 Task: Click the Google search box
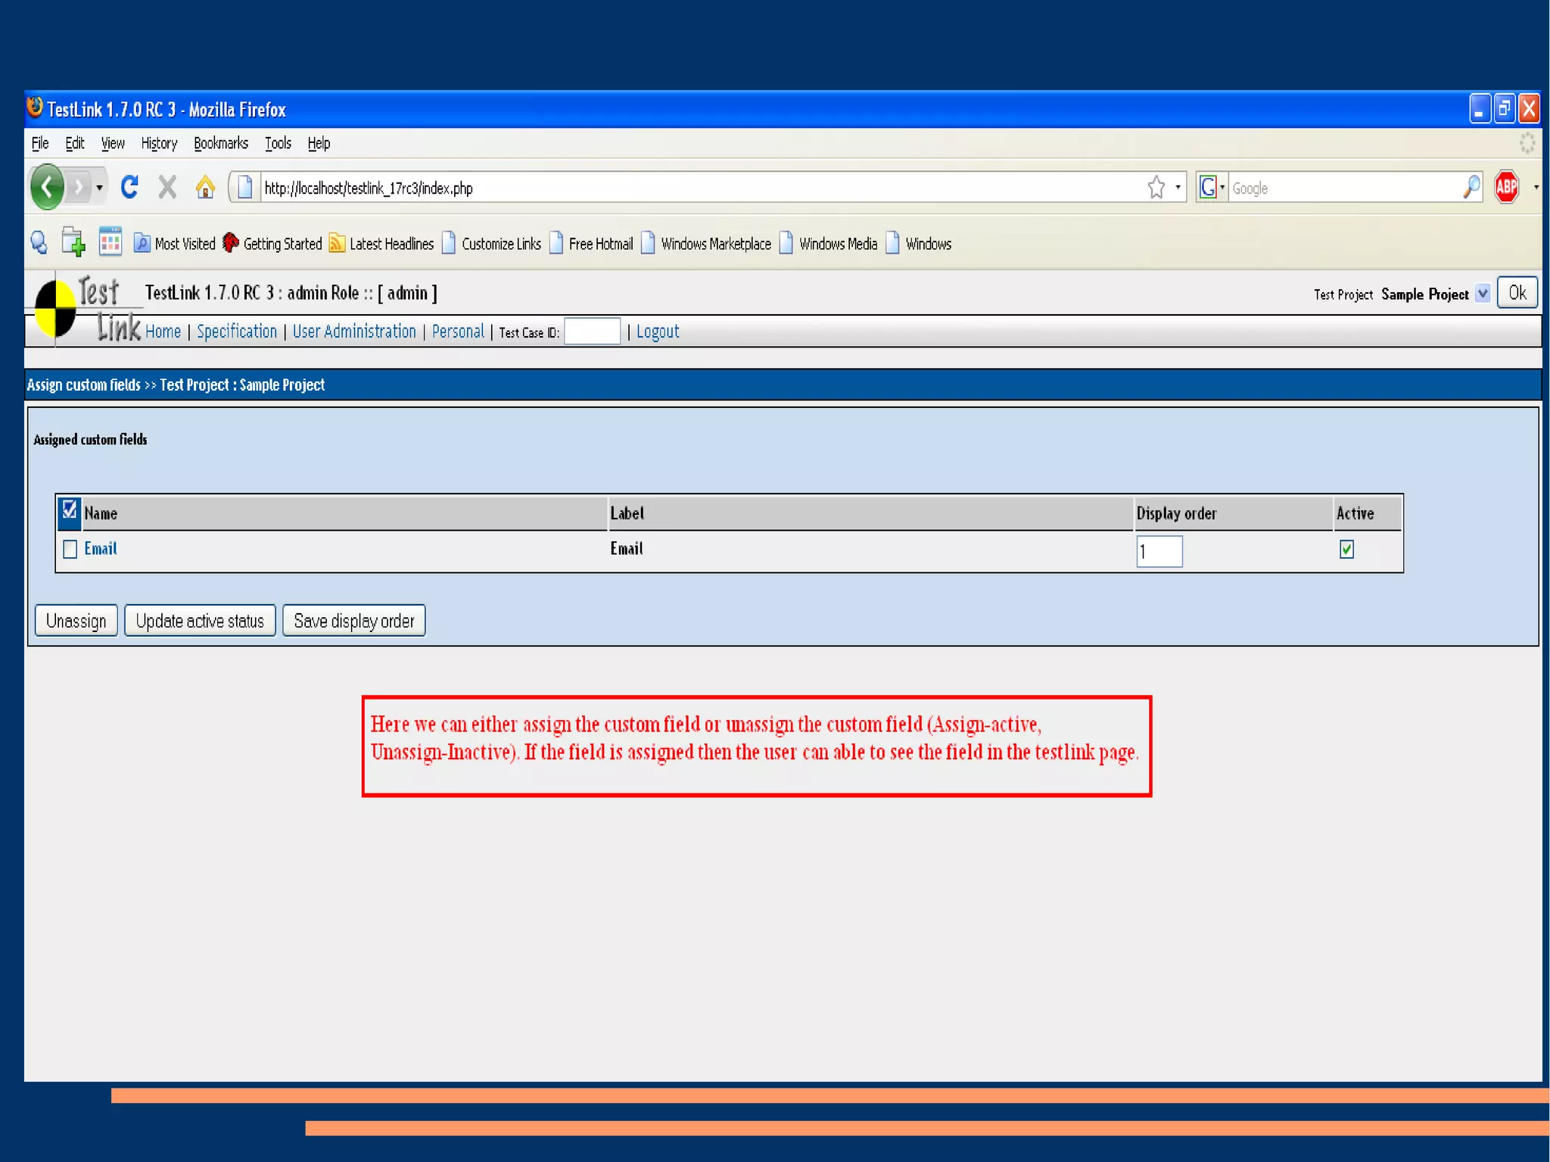click(x=1344, y=188)
